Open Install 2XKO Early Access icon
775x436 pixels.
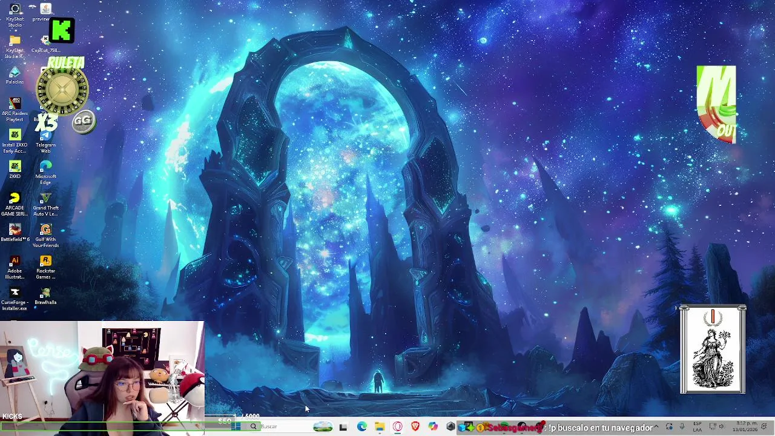(x=15, y=141)
